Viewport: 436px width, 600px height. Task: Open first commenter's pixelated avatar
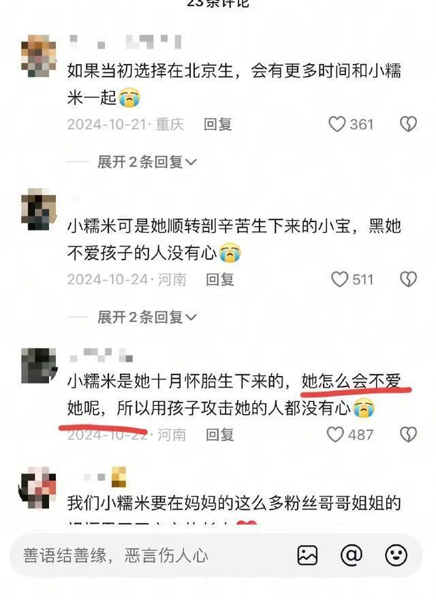point(39,56)
